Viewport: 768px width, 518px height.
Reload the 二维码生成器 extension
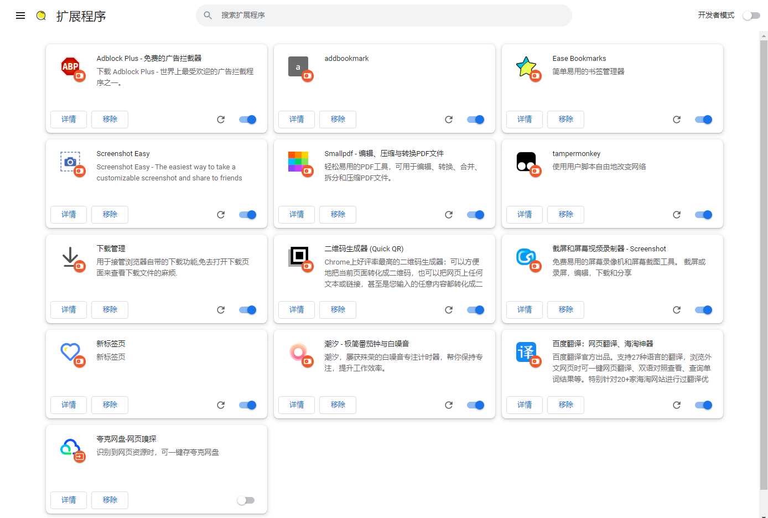(x=449, y=310)
